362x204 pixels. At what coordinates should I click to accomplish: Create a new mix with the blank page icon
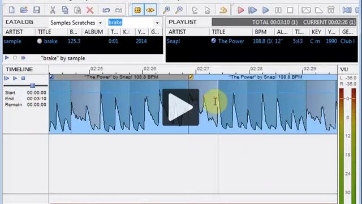(x=11, y=10)
